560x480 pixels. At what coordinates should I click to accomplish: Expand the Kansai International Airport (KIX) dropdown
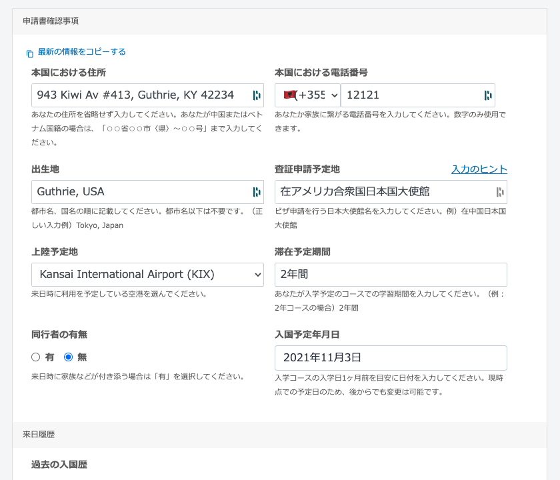pos(147,275)
